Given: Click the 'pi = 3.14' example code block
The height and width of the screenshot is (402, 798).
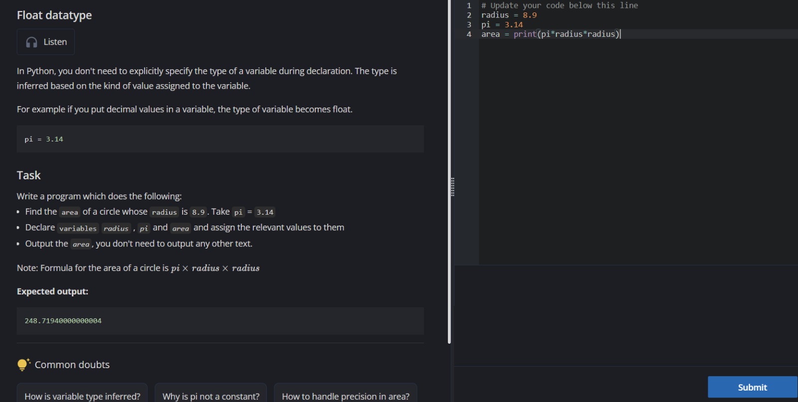Looking at the screenshot, I should [x=220, y=139].
